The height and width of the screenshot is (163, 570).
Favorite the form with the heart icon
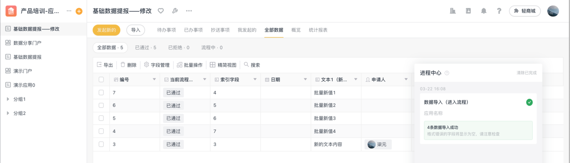161,11
